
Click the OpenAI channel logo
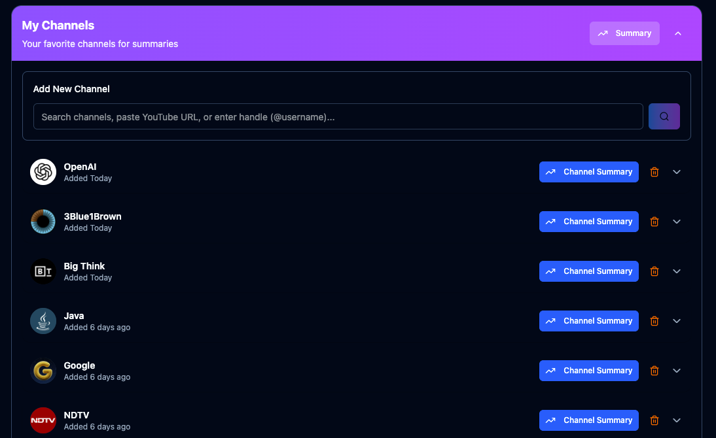click(43, 172)
